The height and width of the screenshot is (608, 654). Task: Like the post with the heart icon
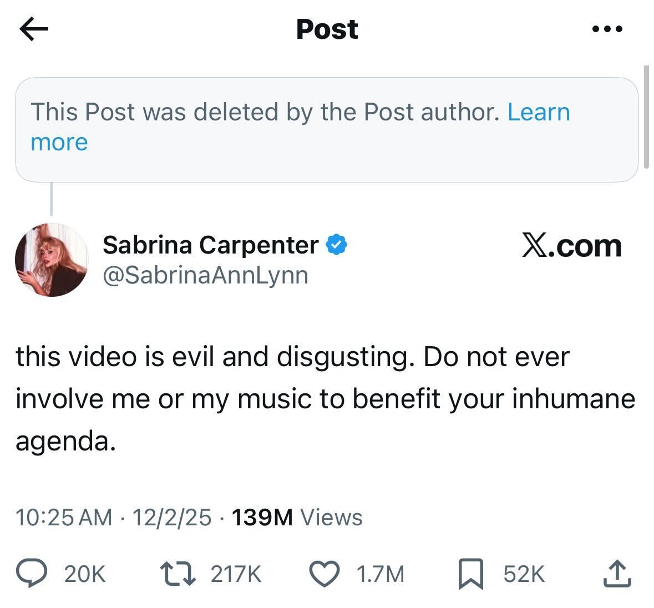pyautogui.click(x=323, y=574)
